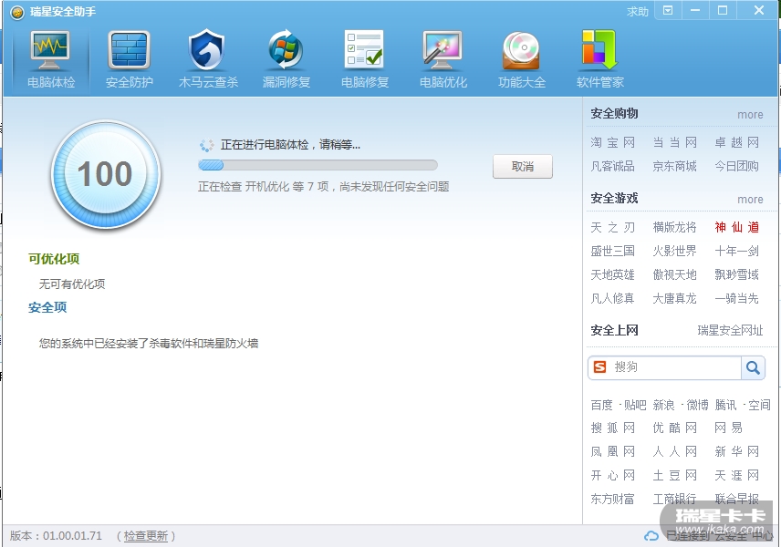The height and width of the screenshot is (547, 781).
Task: Open 腾讯 link
Action: coord(725,405)
